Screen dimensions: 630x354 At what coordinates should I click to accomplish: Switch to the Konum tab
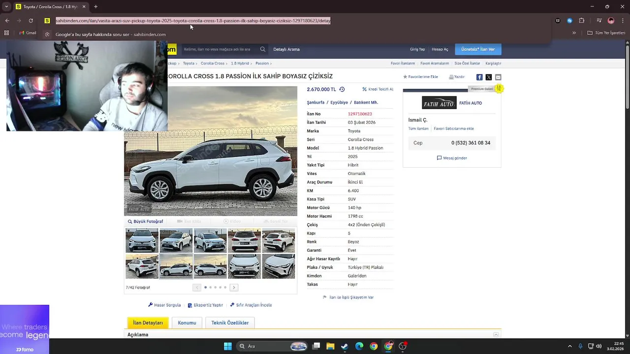pos(187,323)
